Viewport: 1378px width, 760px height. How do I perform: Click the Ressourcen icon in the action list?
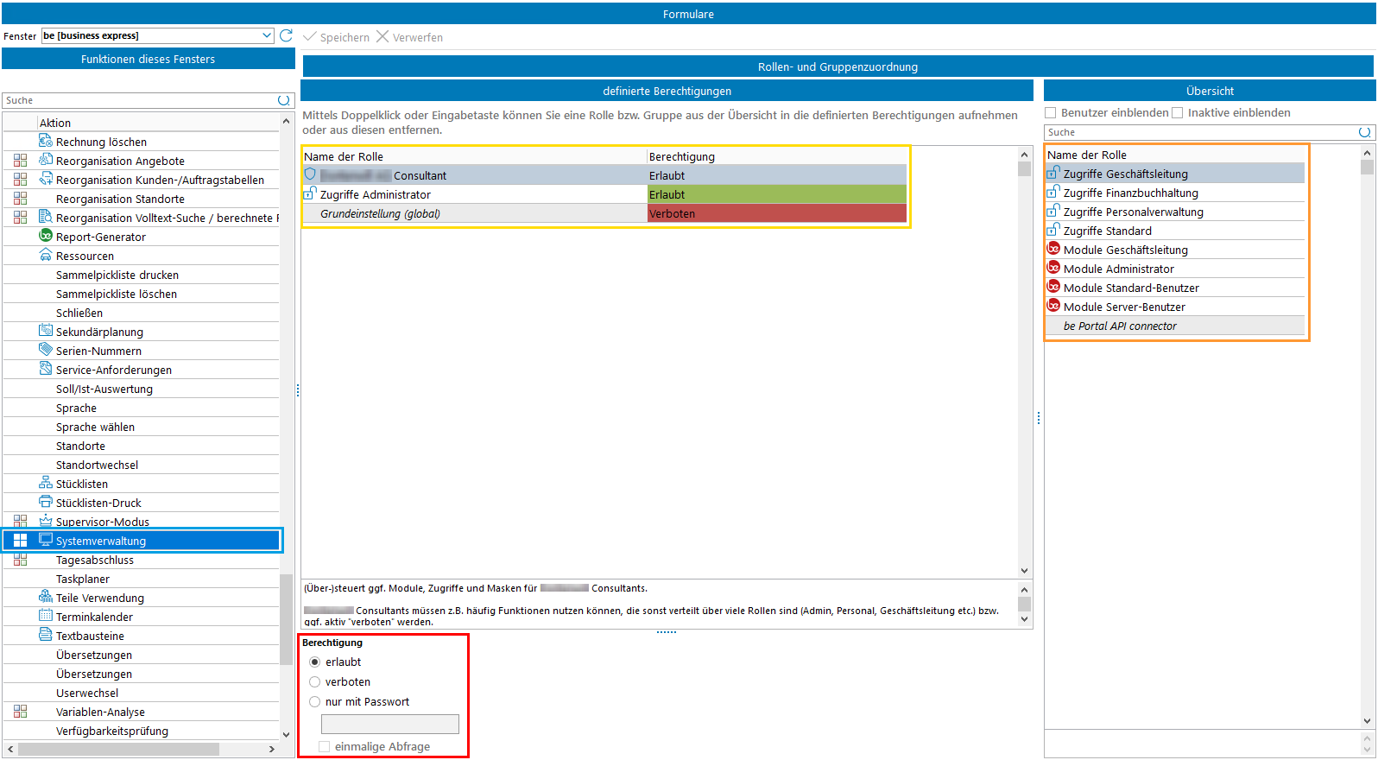tap(46, 255)
